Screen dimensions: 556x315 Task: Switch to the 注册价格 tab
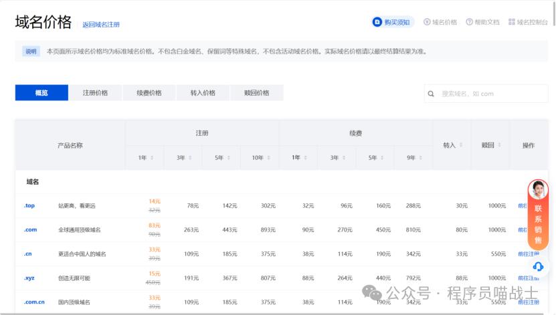pyautogui.click(x=95, y=93)
